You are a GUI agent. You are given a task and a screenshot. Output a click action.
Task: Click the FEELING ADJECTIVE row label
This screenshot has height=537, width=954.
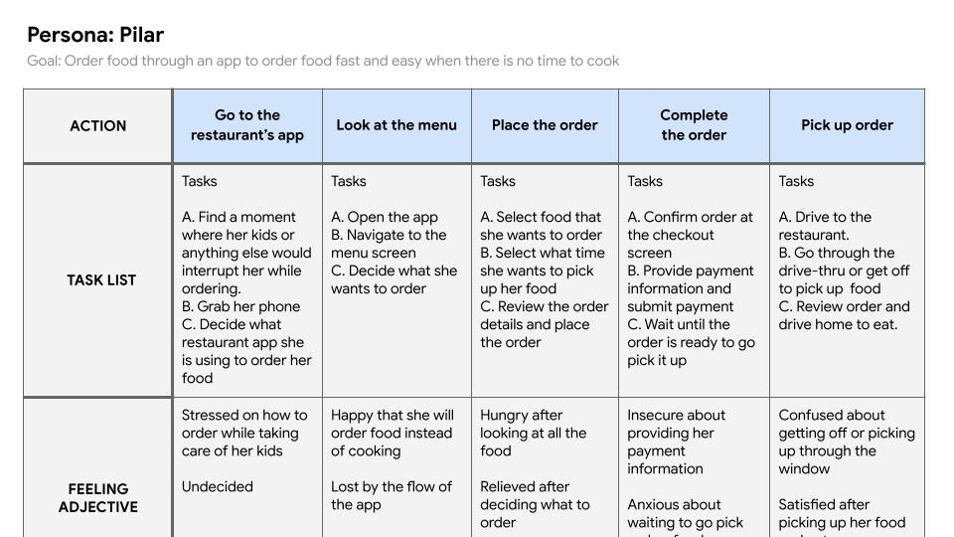tap(98, 497)
